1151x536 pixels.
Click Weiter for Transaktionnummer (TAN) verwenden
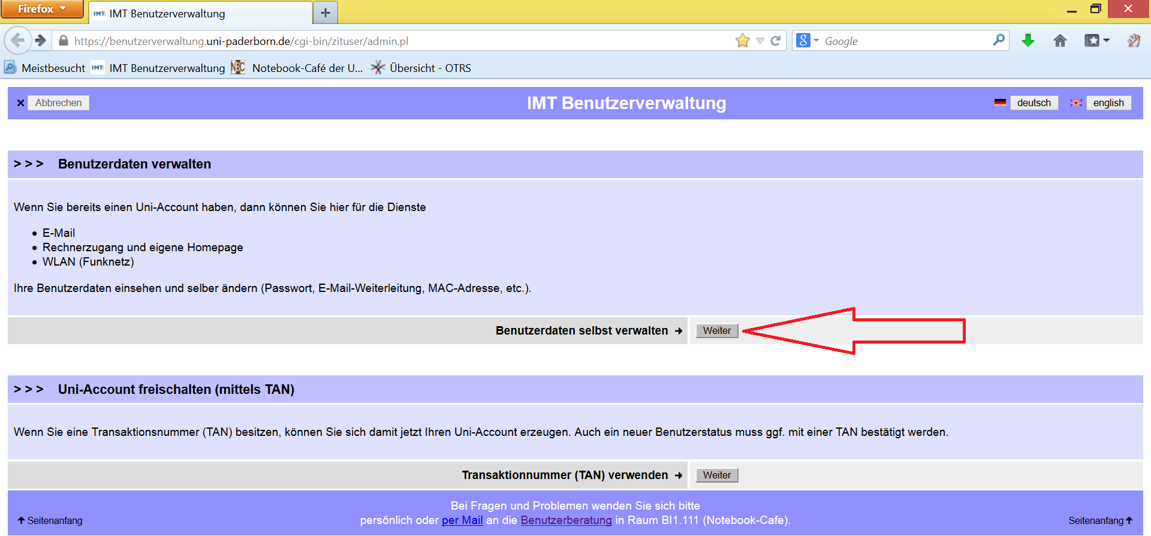pyautogui.click(x=717, y=475)
